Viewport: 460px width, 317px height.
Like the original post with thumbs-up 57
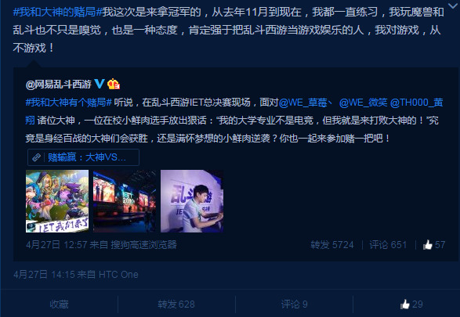tap(434, 245)
